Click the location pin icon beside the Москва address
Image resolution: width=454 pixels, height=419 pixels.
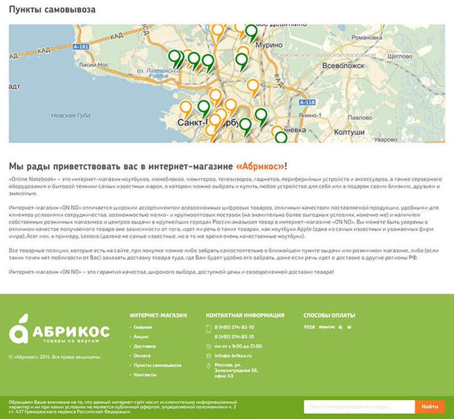click(x=208, y=366)
